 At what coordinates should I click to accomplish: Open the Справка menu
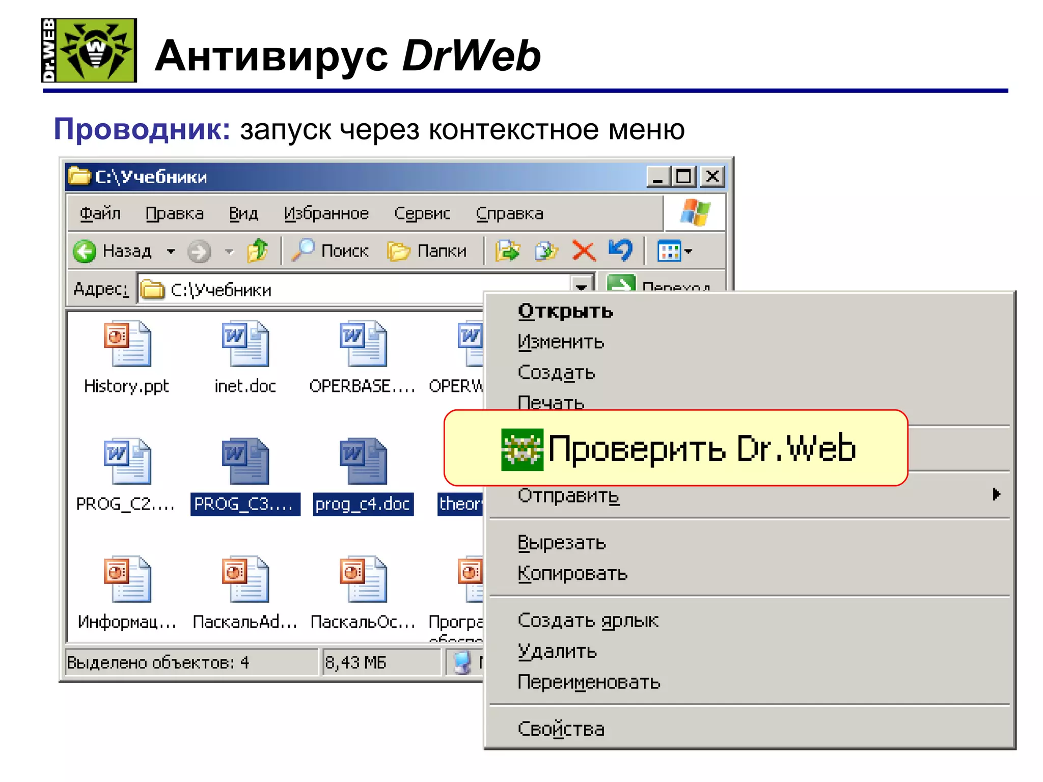[510, 213]
